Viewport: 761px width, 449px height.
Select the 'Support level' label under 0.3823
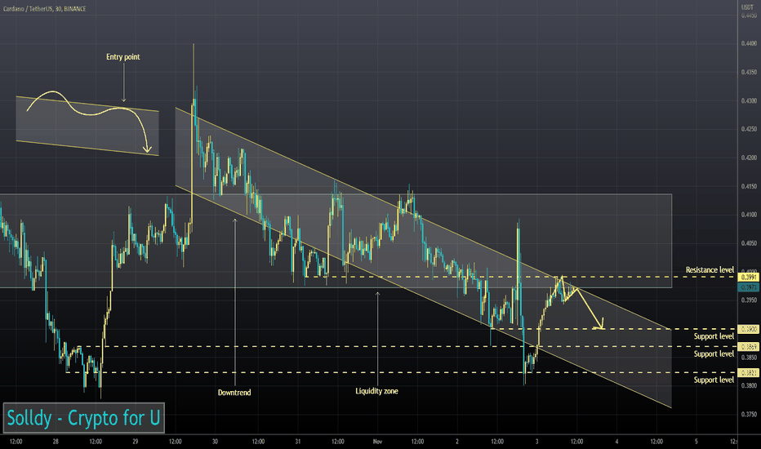(x=714, y=380)
